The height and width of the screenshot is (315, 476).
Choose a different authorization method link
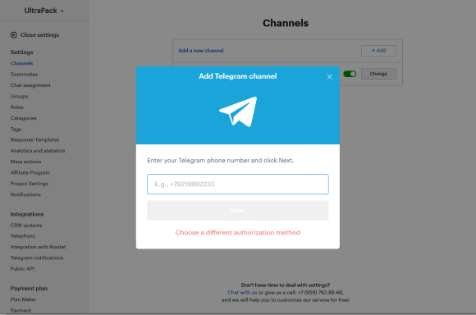tap(238, 232)
